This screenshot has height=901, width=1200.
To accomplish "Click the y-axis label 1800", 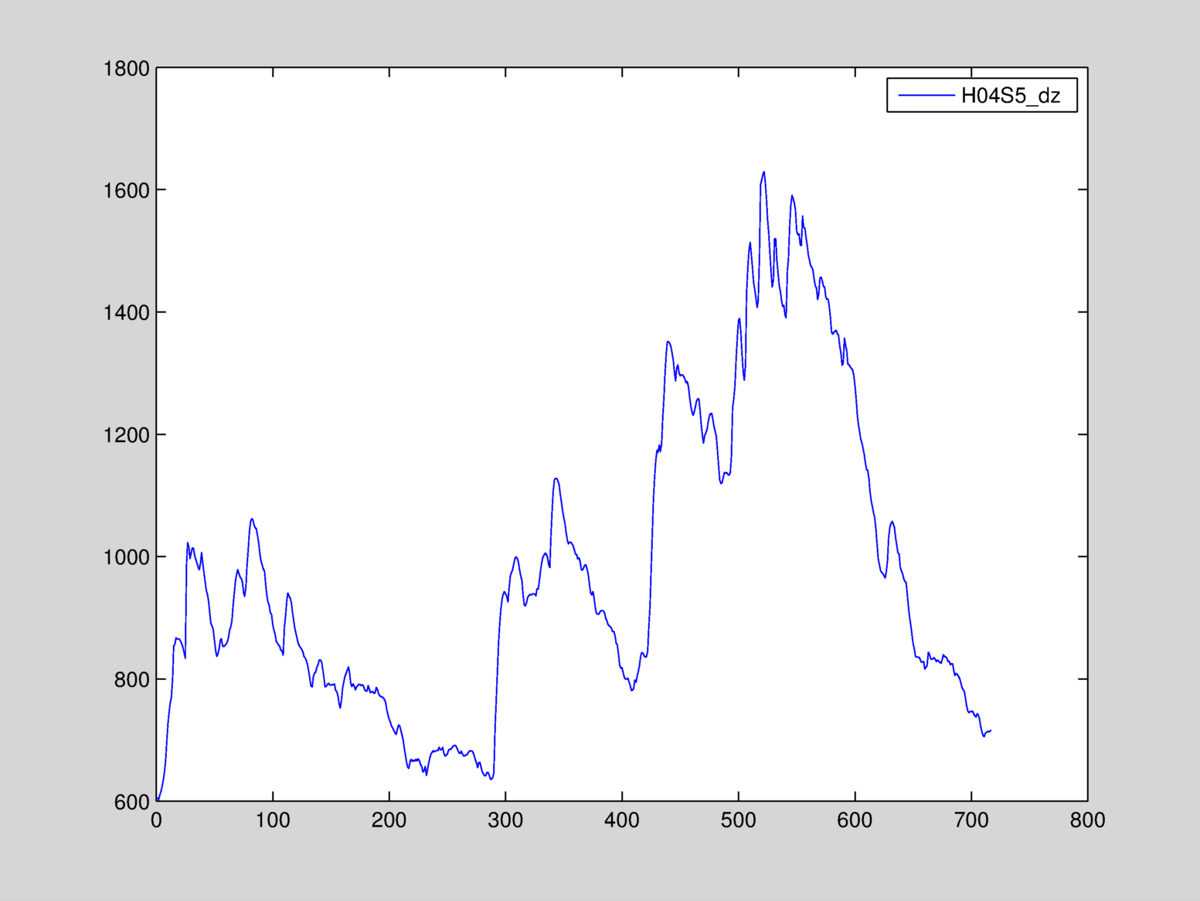I will pyautogui.click(x=126, y=69).
